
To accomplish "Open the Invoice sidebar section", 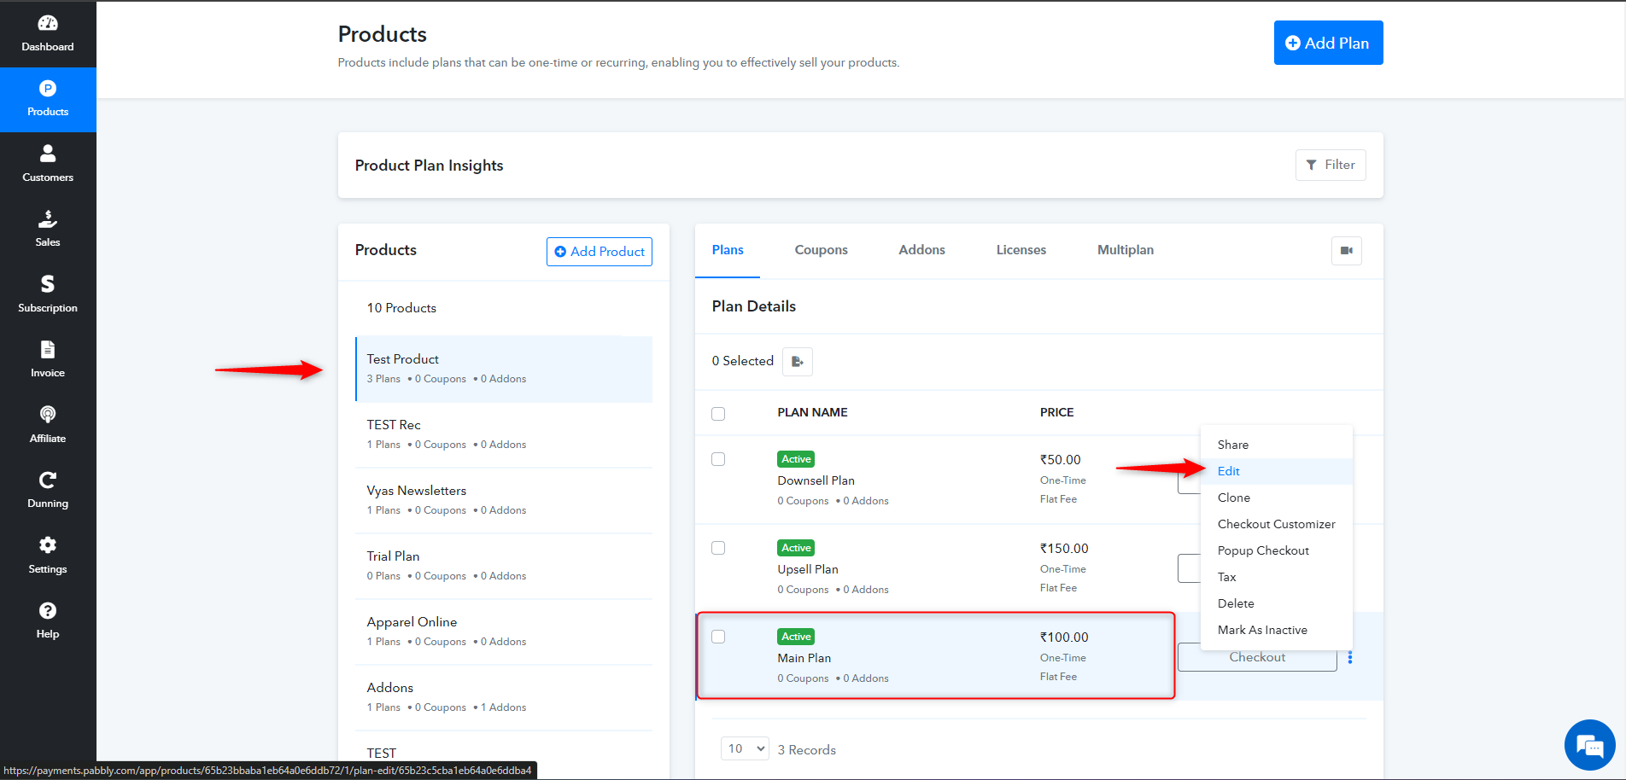I will coord(48,359).
